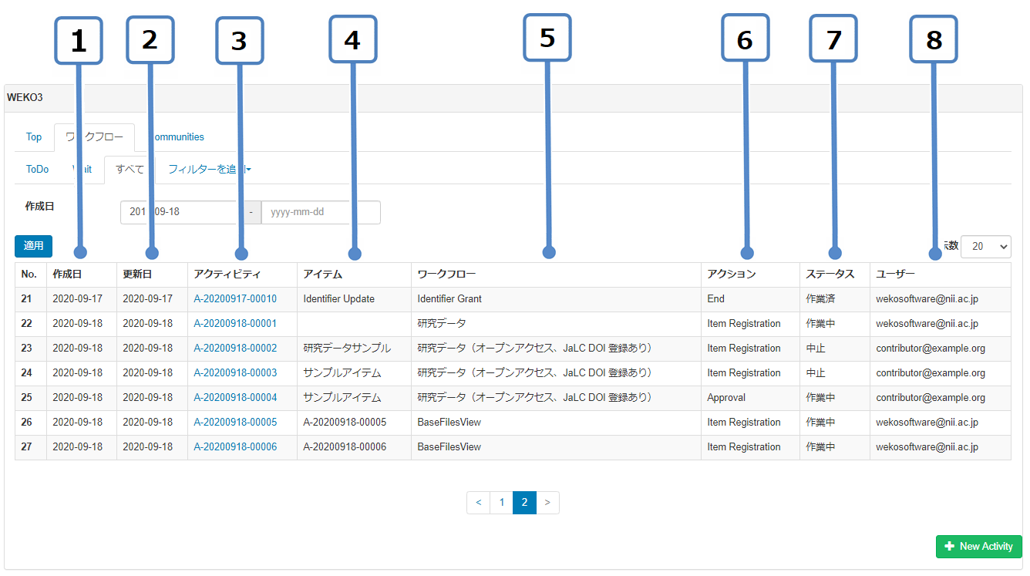Open activity A-20200918-00001 link
This screenshot has height=576, width=1030.
coord(235,324)
